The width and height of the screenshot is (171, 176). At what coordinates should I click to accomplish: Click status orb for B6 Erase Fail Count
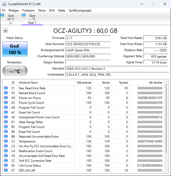(6, 131)
